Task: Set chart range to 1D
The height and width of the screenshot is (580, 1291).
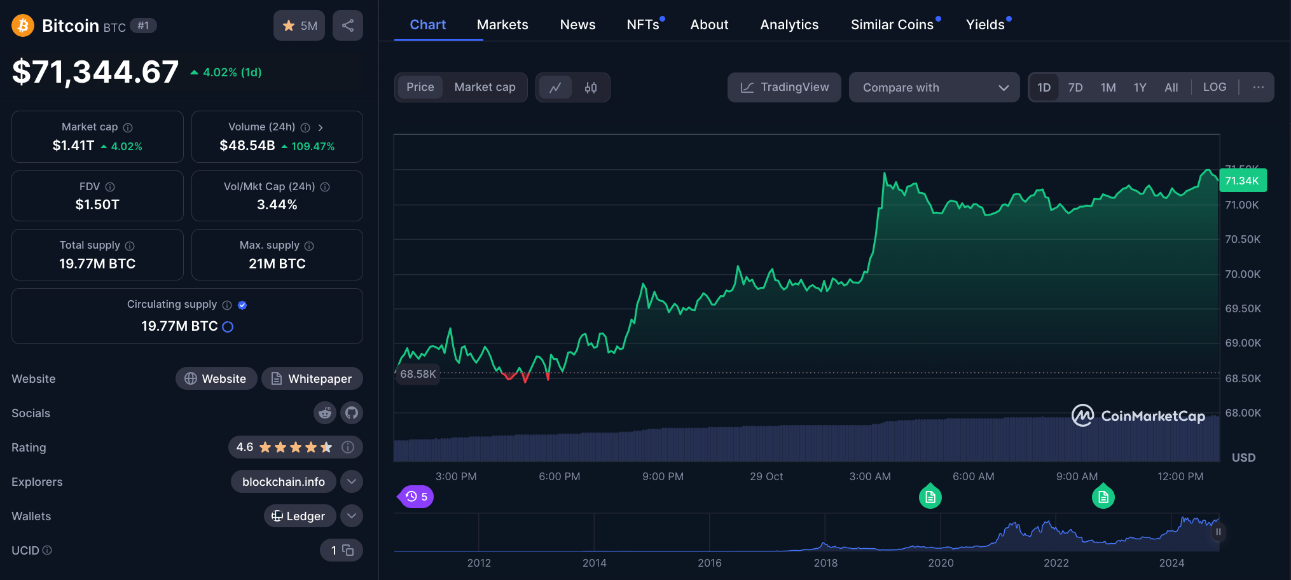Action: pyautogui.click(x=1044, y=87)
